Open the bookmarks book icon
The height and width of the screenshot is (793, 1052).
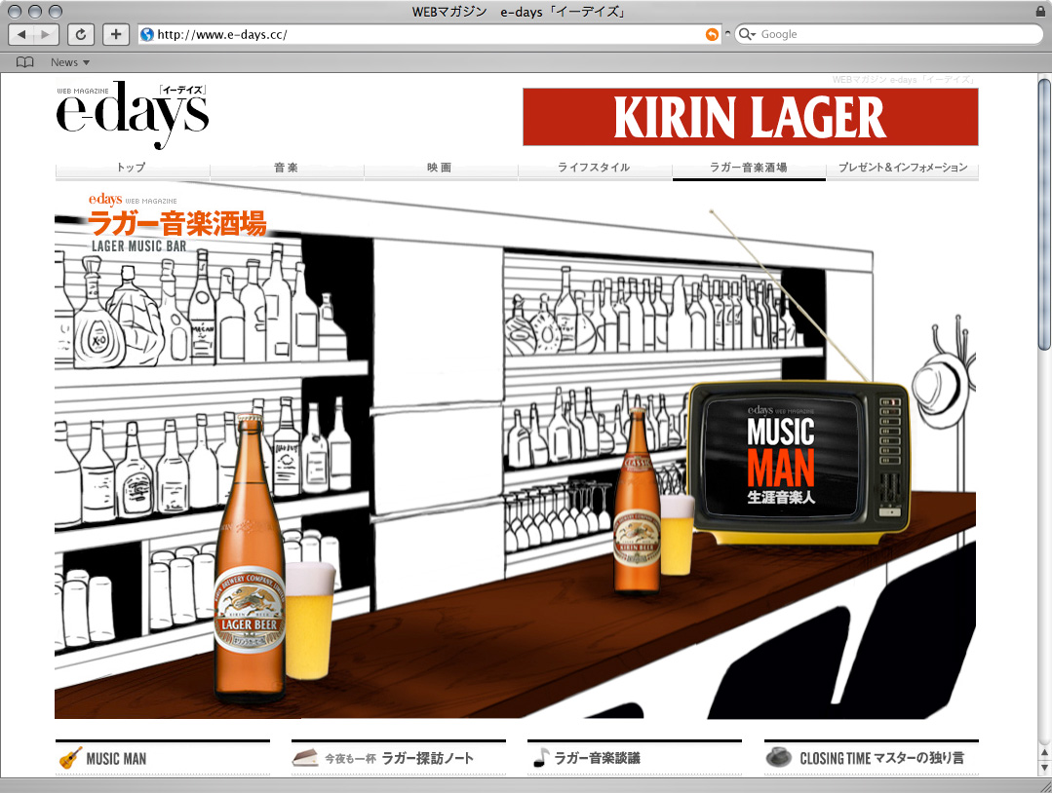click(25, 62)
